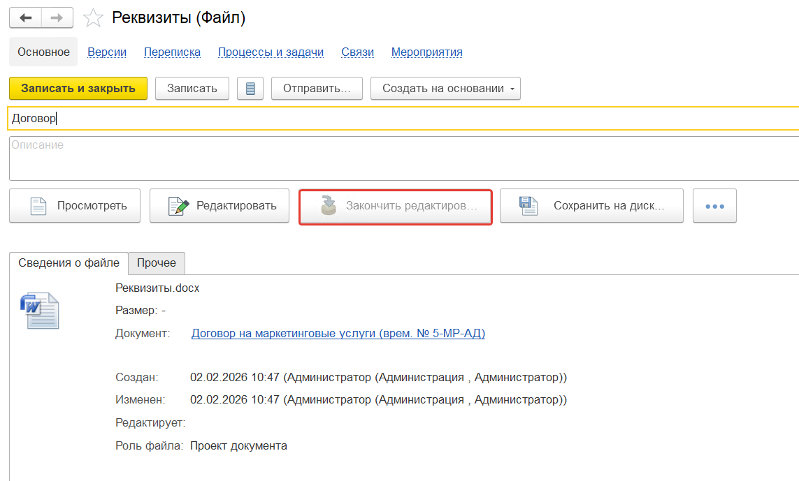Click the Word document file icon
Screen dimensions: 799x481
click(40, 311)
